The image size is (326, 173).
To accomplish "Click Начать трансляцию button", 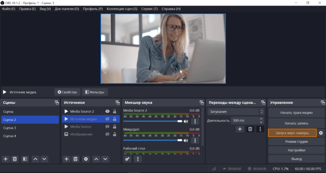I will [296, 113].
